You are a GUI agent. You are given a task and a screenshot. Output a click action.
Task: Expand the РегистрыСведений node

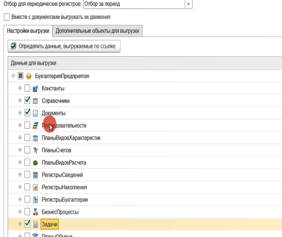coord(20,175)
